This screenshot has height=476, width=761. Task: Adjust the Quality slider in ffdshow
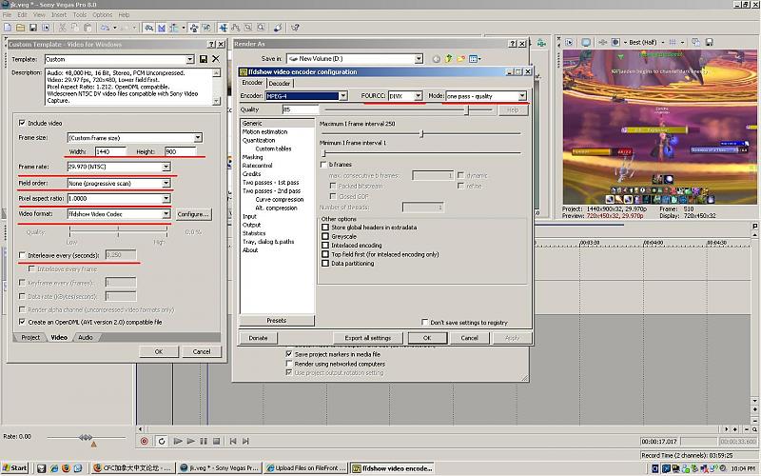[x=466, y=109]
